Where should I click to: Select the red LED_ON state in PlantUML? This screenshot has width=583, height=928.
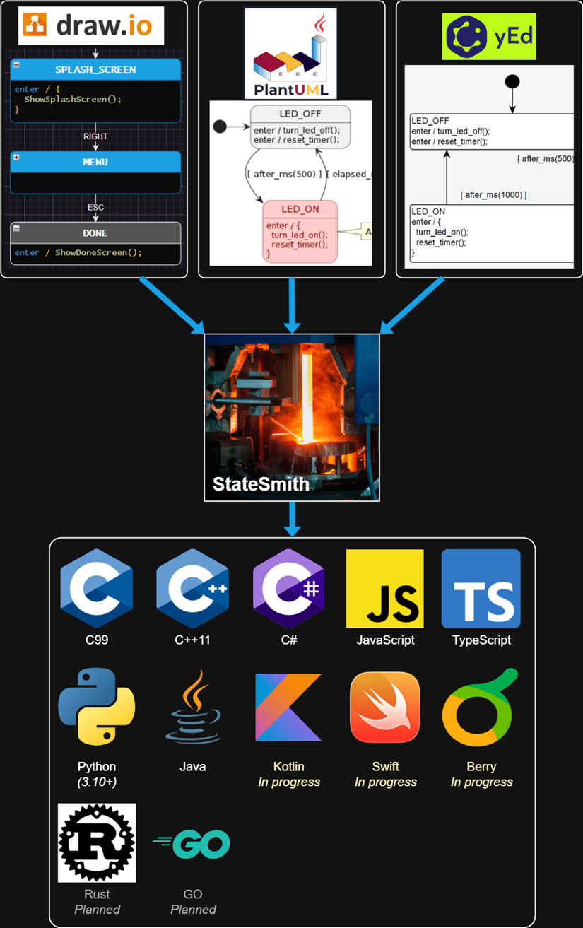tap(300, 231)
